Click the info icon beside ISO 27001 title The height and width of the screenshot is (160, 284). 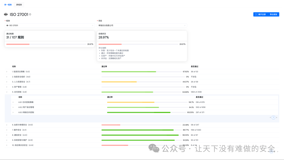click(x=30, y=14)
